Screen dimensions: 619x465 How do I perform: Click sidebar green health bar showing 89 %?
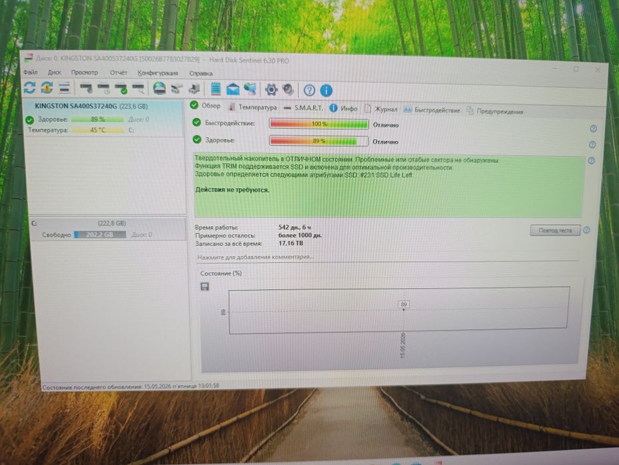[x=97, y=119]
